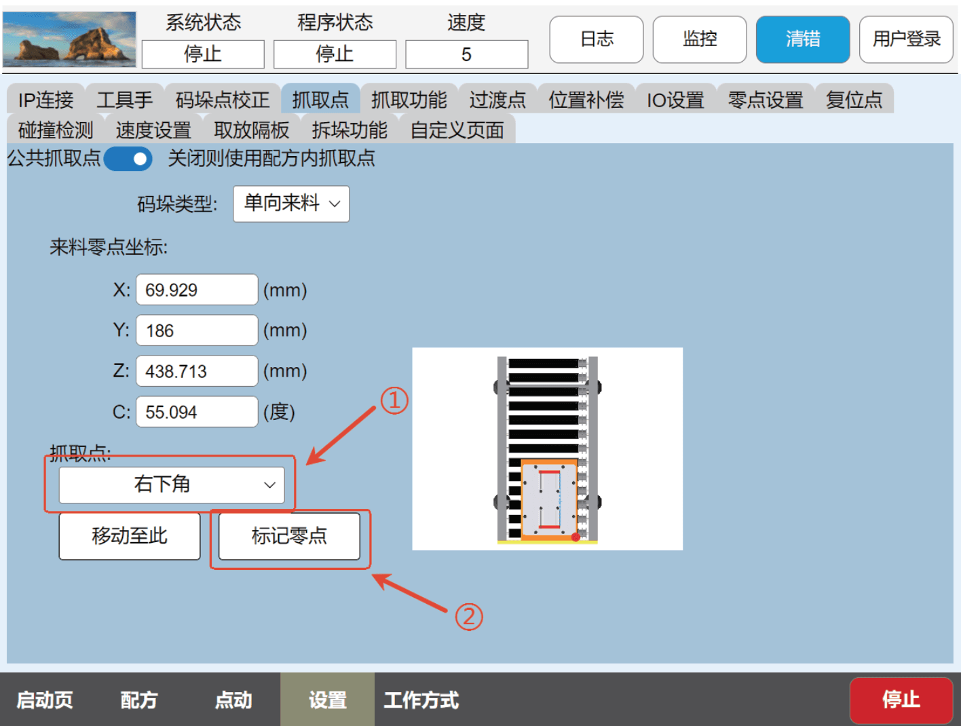The image size is (961, 726).
Task: Click the red 停止 button
Action: pos(901,700)
